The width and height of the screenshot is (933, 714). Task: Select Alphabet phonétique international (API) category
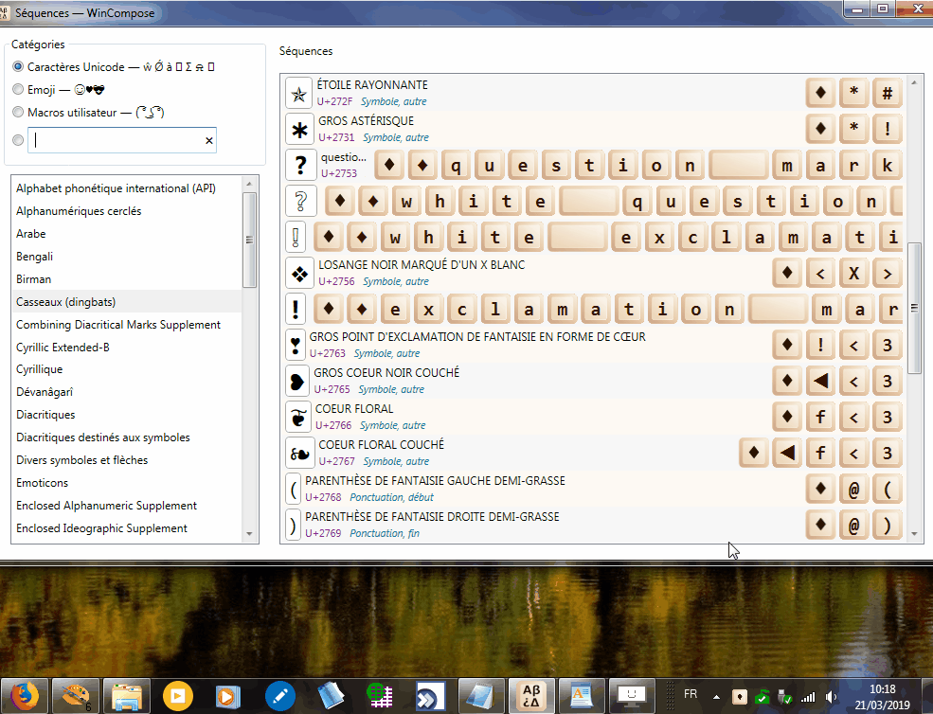pos(127,188)
